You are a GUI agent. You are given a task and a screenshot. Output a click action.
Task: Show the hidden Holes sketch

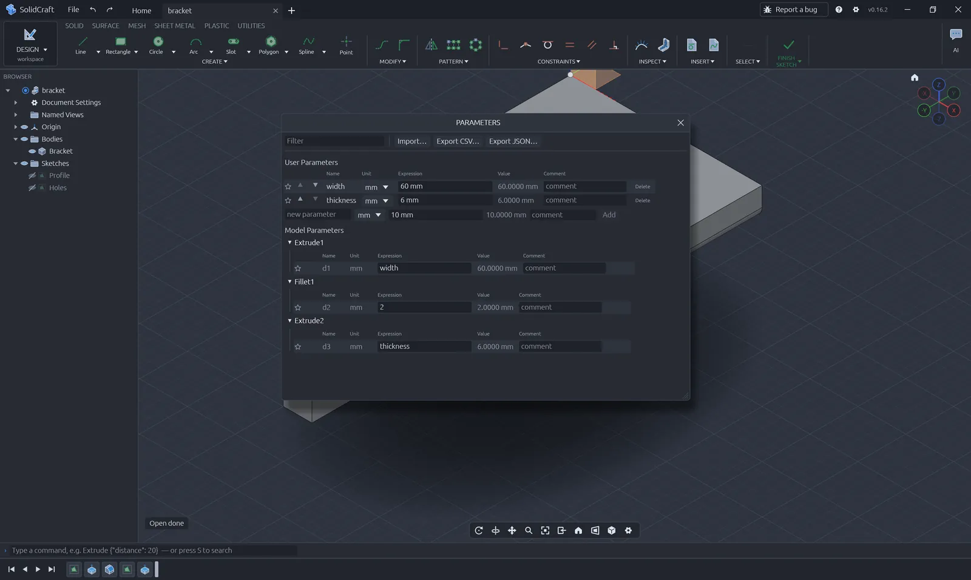point(32,188)
